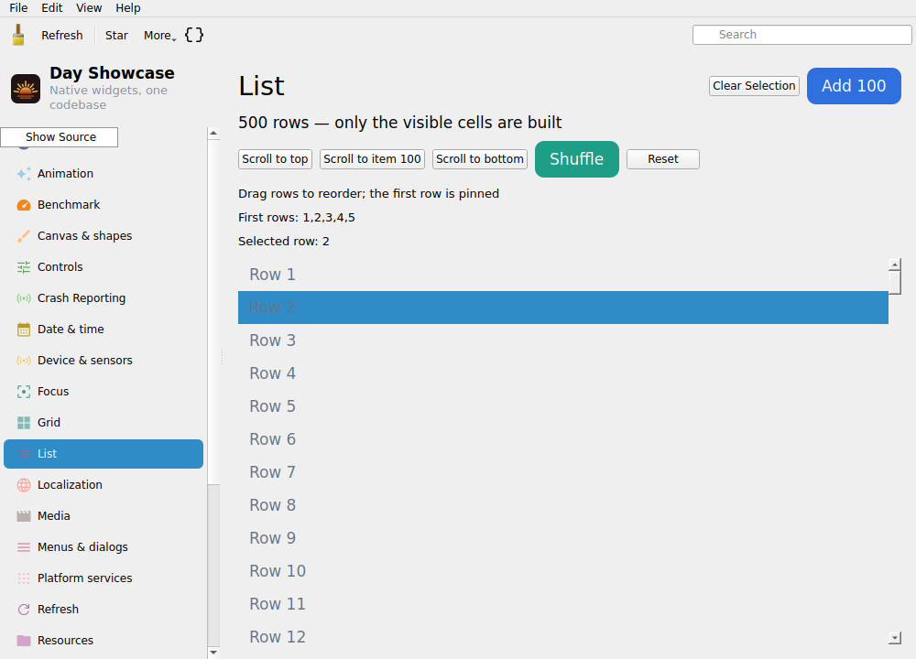Click the Star toolbar item
Image resolution: width=916 pixels, height=659 pixels.
coord(116,36)
